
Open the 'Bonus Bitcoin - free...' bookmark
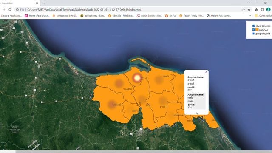[x=149, y=16]
